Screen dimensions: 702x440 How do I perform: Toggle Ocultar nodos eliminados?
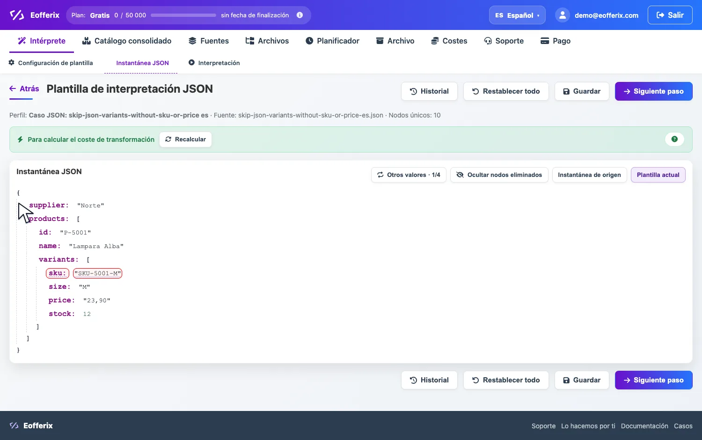tap(499, 175)
